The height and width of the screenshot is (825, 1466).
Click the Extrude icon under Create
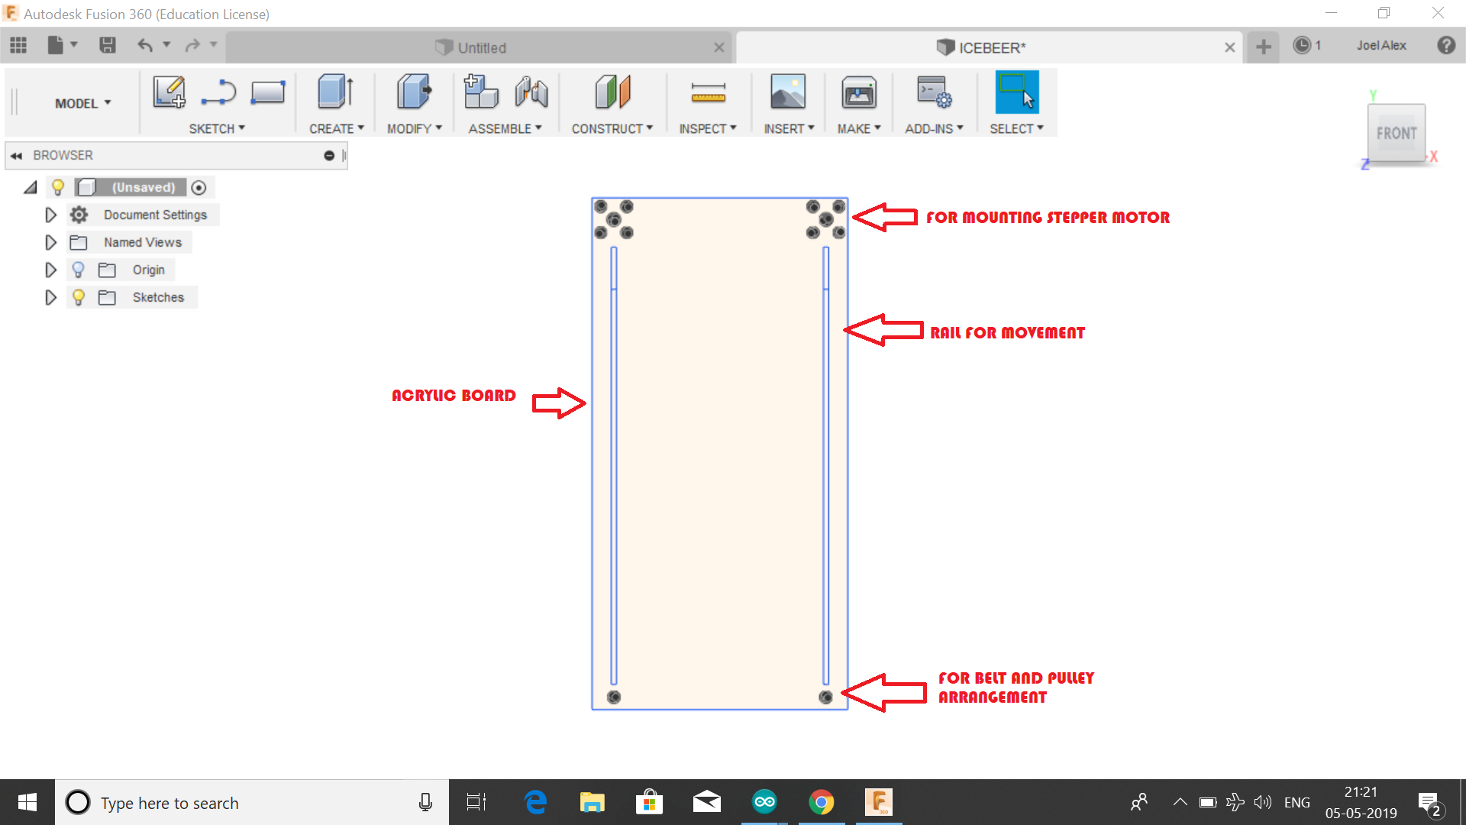[334, 92]
